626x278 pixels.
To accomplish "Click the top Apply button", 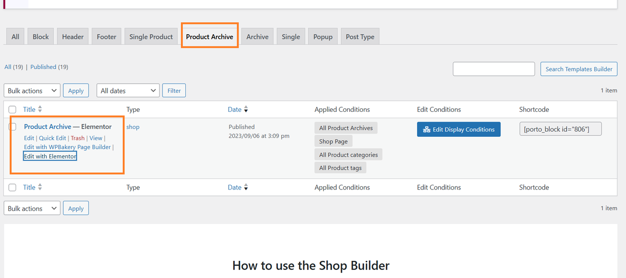I will point(76,90).
